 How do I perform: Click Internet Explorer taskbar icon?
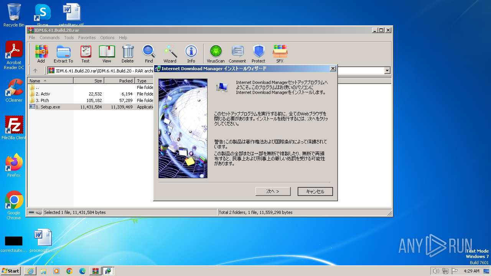[x=30, y=271]
